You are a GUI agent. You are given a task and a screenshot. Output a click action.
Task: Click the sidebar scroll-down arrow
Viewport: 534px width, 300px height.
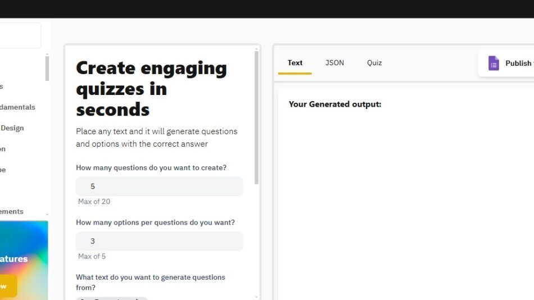(47, 215)
